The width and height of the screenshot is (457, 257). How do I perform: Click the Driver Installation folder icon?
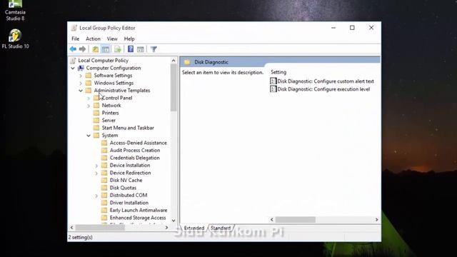(x=104, y=203)
